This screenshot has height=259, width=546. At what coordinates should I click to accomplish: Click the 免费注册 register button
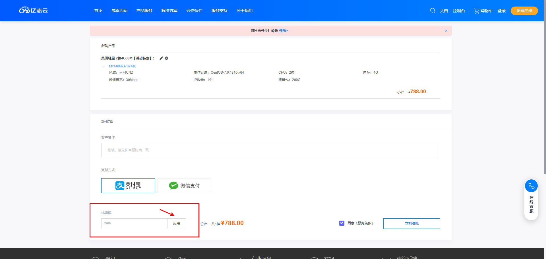(524, 11)
